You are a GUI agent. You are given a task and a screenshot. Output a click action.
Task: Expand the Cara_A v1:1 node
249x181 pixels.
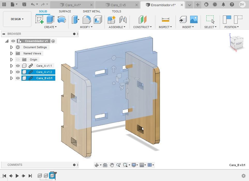pyautogui.click(x=11, y=66)
